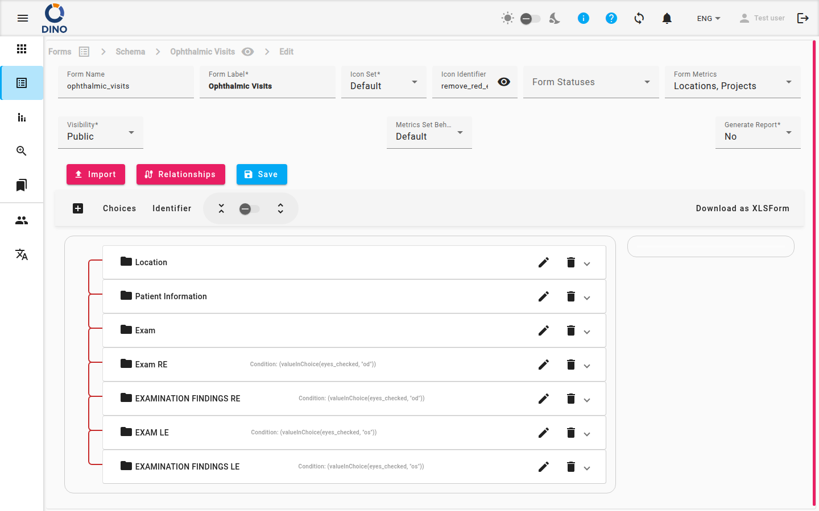Edit the EXAMINATION FINDINGS RE group

click(544, 399)
